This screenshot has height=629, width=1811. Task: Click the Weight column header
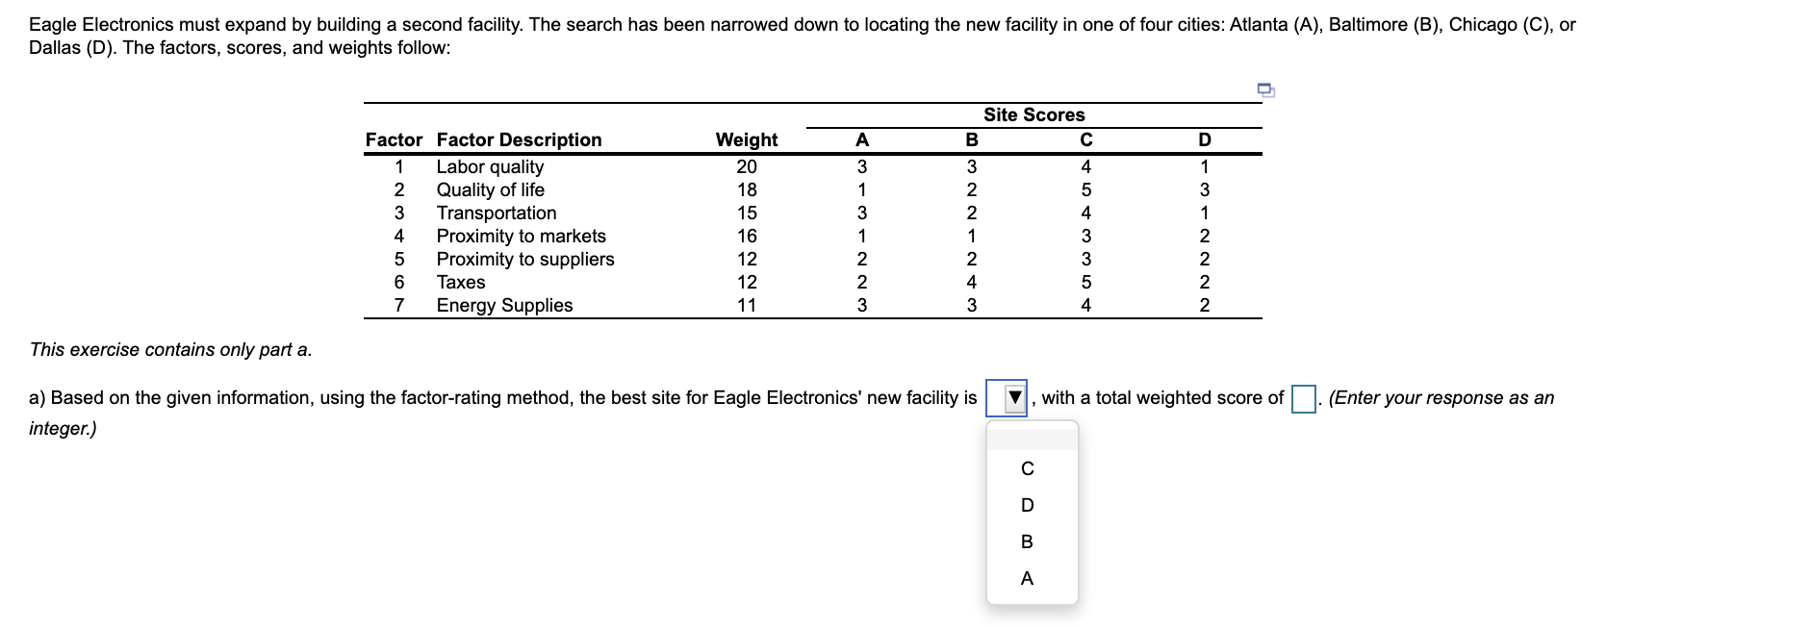click(x=745, y=139)
